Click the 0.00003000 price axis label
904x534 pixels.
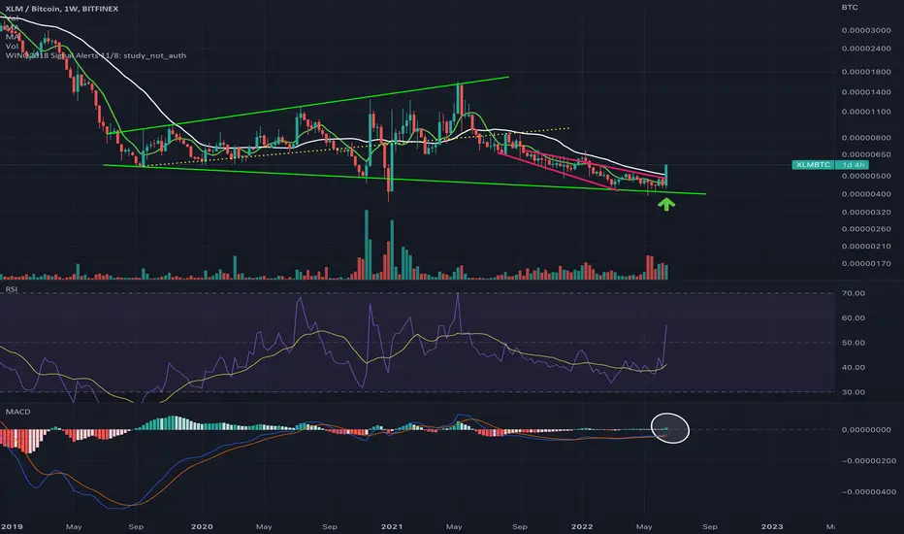pyautogui.click(x=866, y=30)
